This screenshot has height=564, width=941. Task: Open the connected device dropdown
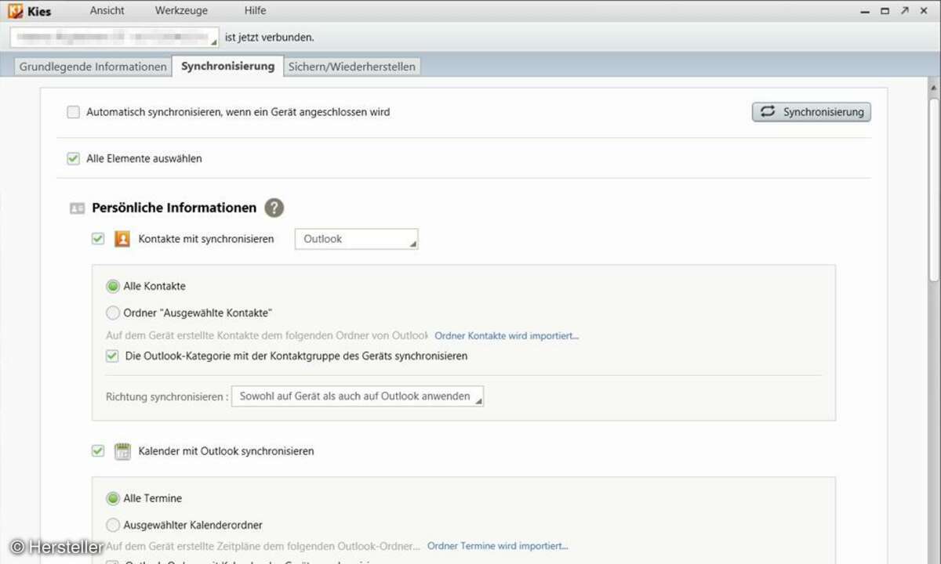114,38
